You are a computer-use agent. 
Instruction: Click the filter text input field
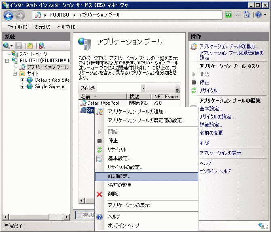coord(119,88)
